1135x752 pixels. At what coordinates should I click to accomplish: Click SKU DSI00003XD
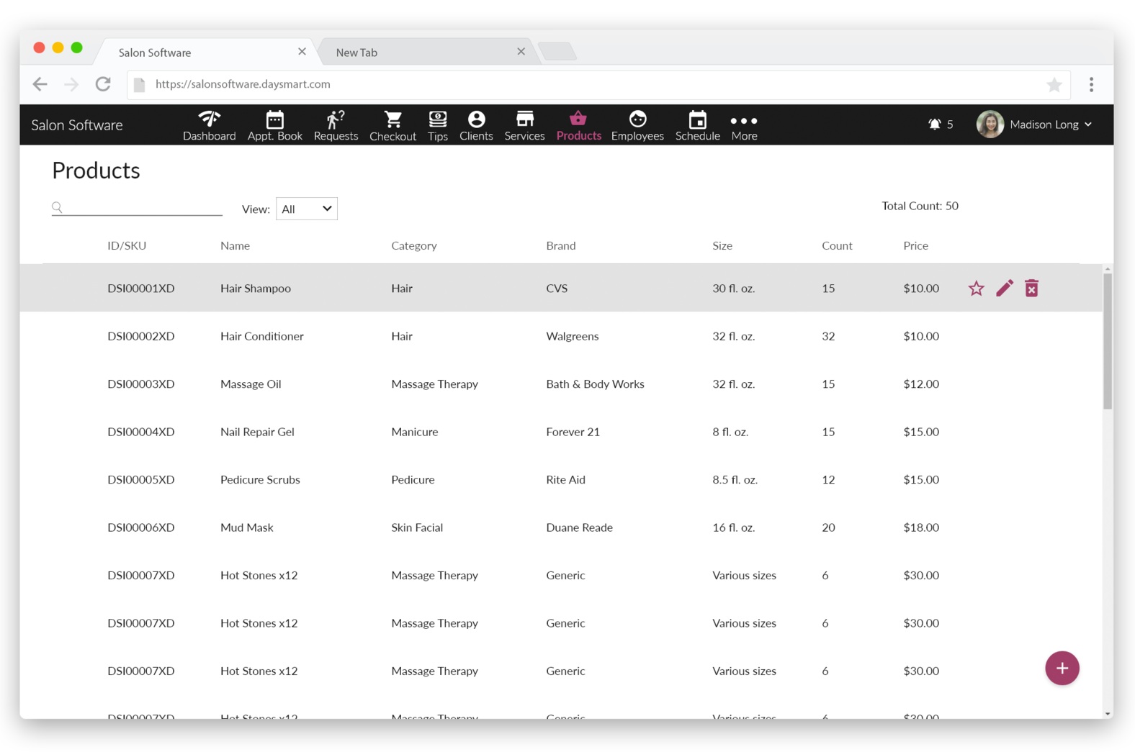tap(141, 384)
